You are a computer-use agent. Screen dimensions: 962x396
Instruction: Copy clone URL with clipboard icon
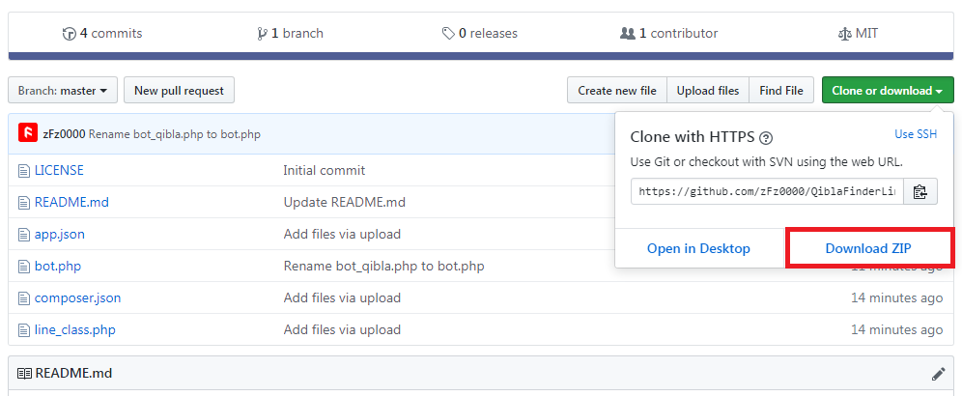[920, 191]
